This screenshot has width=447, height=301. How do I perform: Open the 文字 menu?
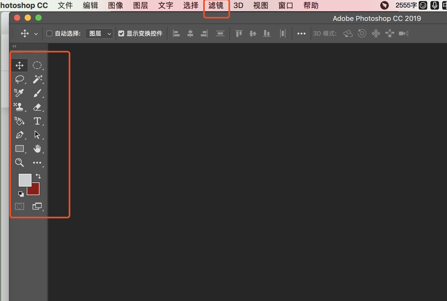point(166,5)
